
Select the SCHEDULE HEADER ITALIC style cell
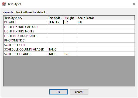(x=55, y=54)
